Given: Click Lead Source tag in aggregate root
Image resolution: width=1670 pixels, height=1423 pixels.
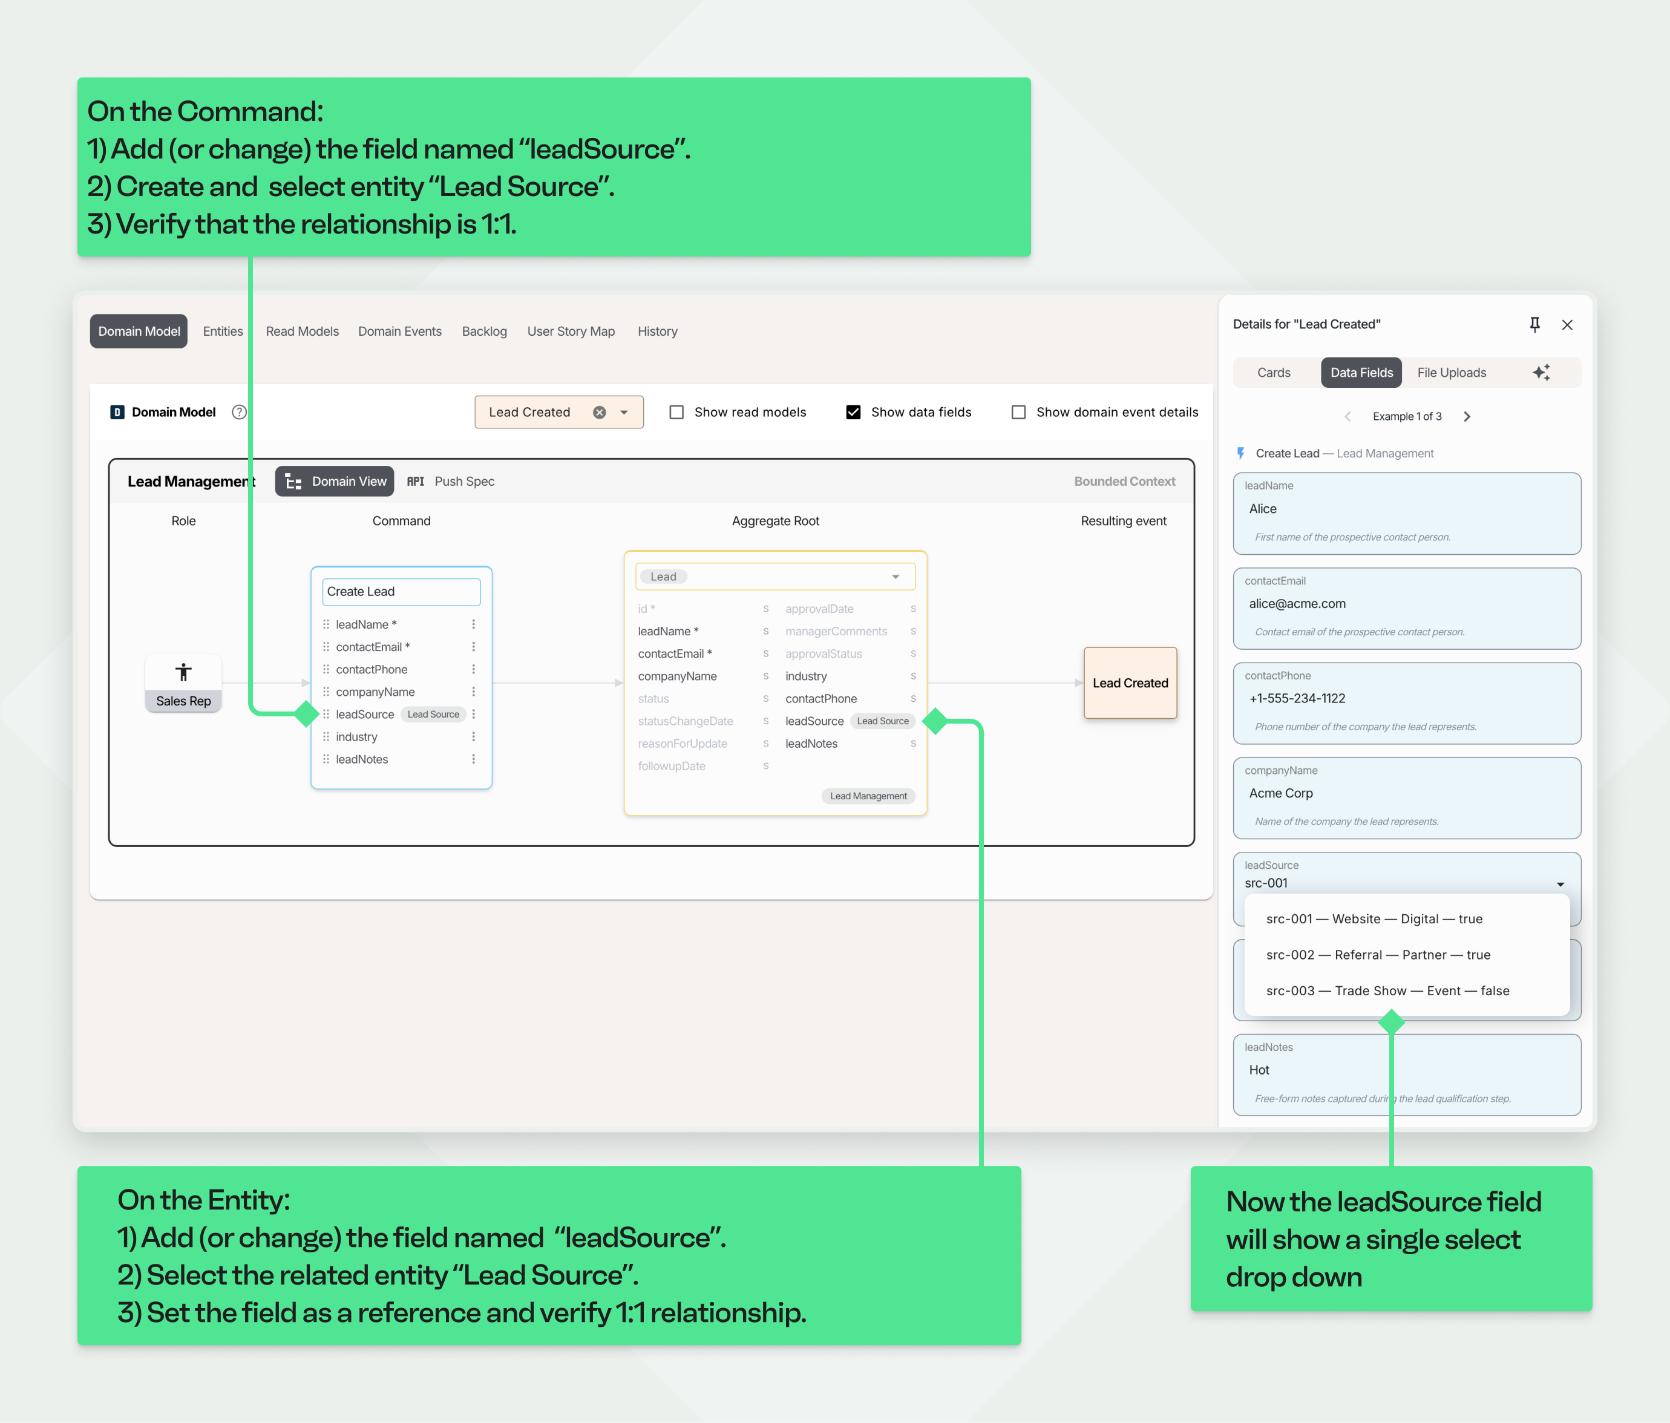Looking at the screenshot, I should pos(883,721).
